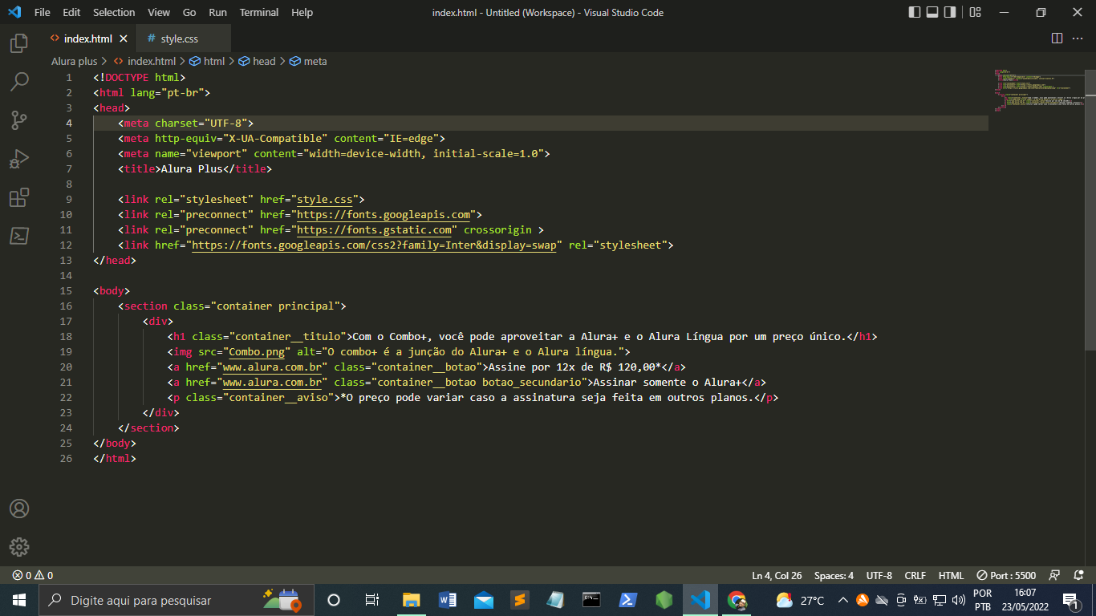Open the Terminal menu

259,12
